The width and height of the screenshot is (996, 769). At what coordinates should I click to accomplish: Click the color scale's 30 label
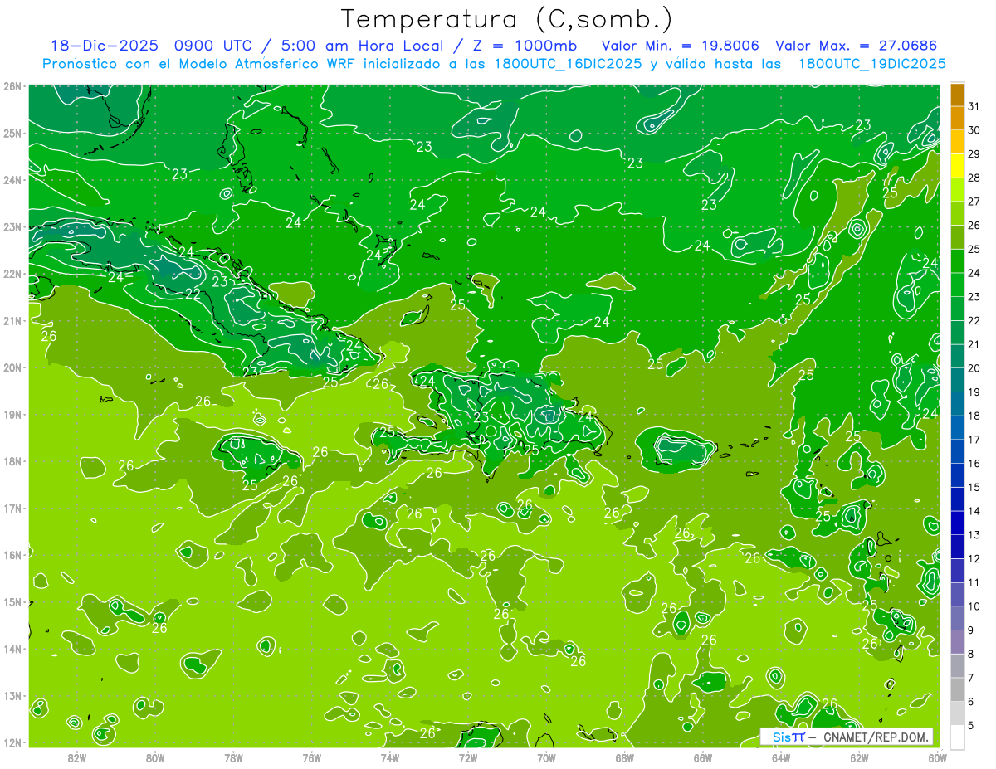pyautogui.click(x=974, y=130)
